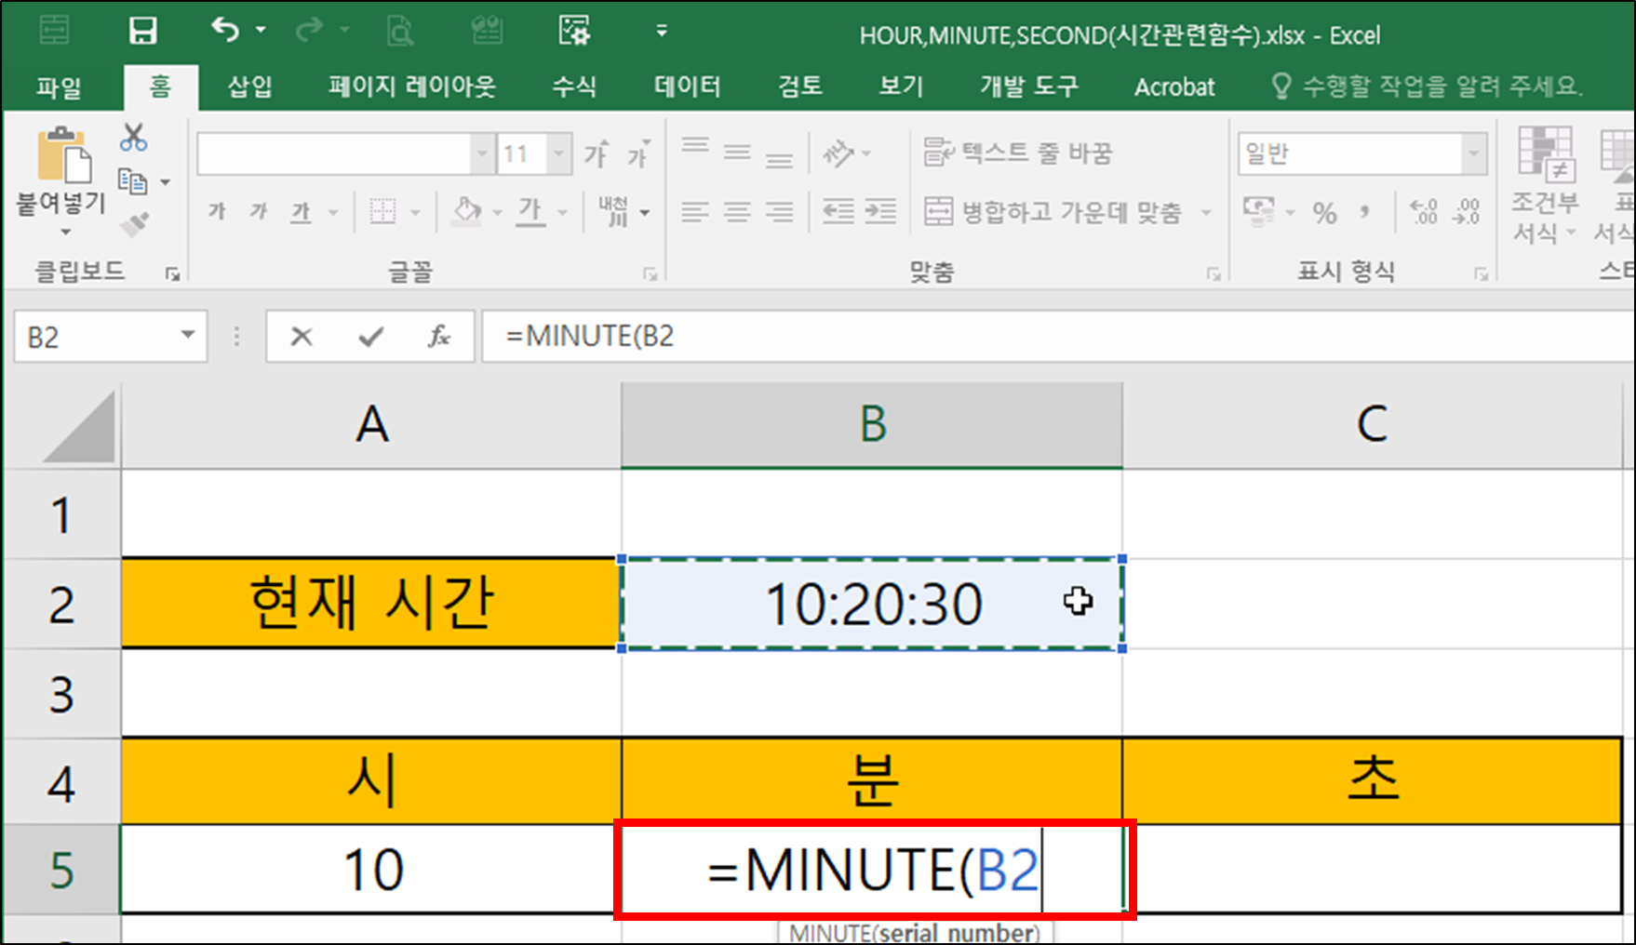Viewport: 1636px width, 945px height.
Task: Click the decrease indent icon
Action: pos(838,212)
